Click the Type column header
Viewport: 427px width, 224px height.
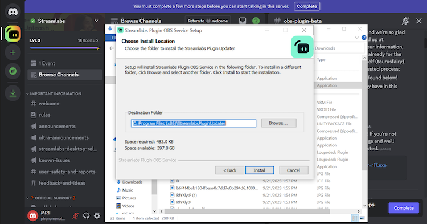coord(321,60)
